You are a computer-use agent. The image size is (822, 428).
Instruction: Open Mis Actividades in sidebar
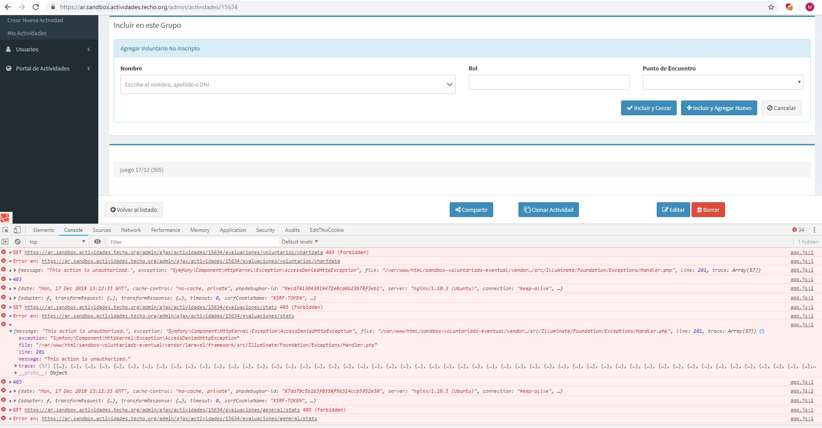(x=27, y=33)
